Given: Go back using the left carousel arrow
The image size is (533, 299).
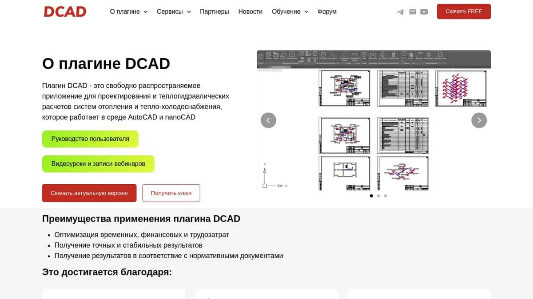Looking at the screenshot, I should (268, 120).
